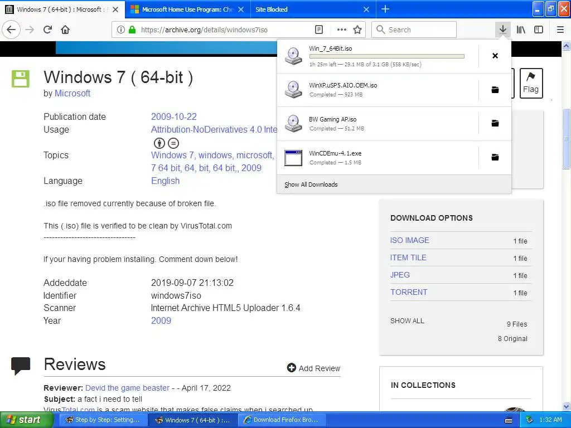Viewport: 571px width, 428px height.
Task: Click the Flag button icon
Action: click(531, 83)
